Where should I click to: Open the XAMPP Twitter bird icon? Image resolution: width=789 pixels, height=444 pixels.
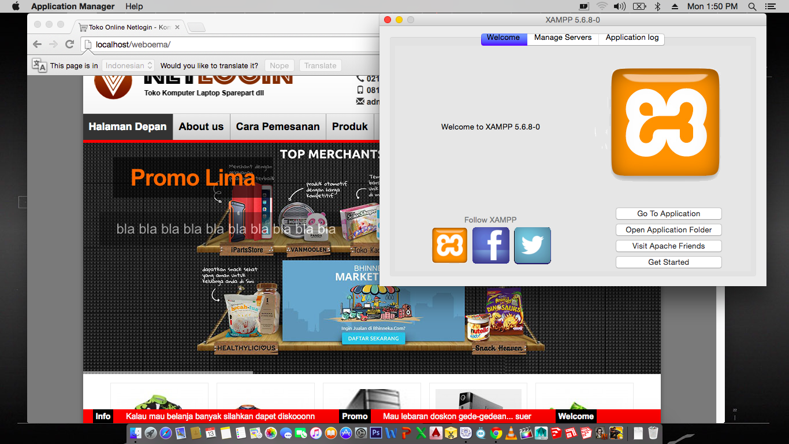[532, 245]
